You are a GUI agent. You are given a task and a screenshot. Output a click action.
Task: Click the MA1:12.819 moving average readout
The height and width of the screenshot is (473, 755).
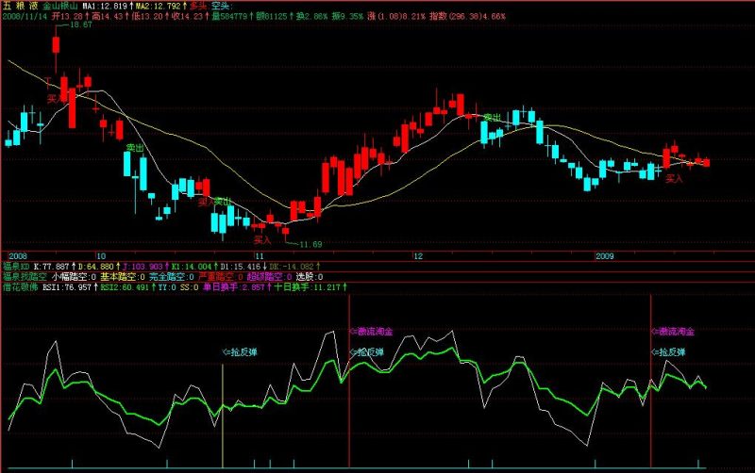105,7
